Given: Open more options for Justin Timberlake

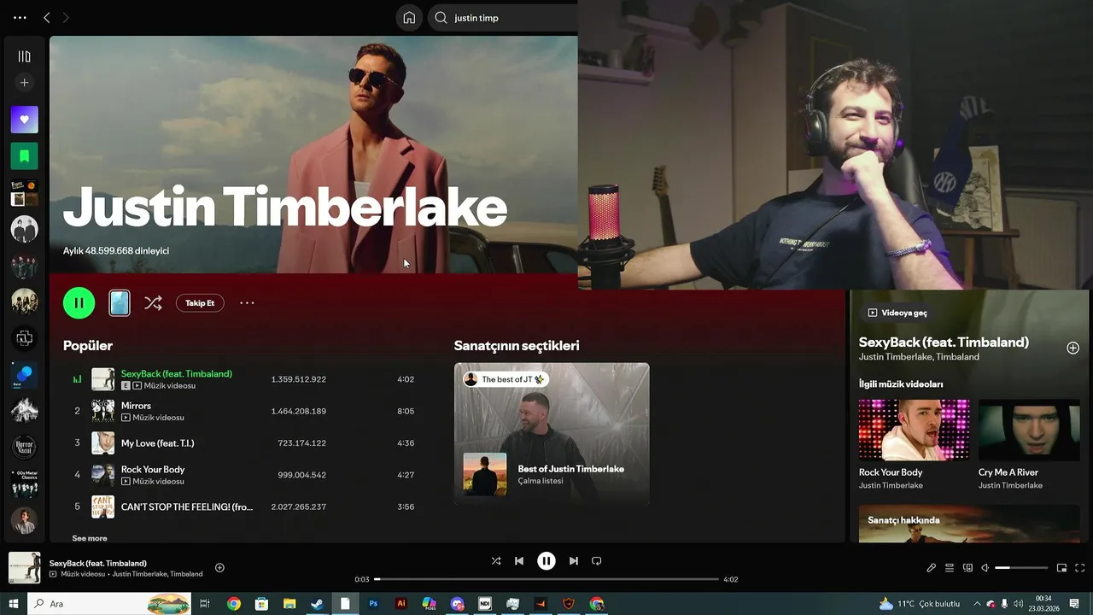Looking at the screenshot, I should pos(247,303).
